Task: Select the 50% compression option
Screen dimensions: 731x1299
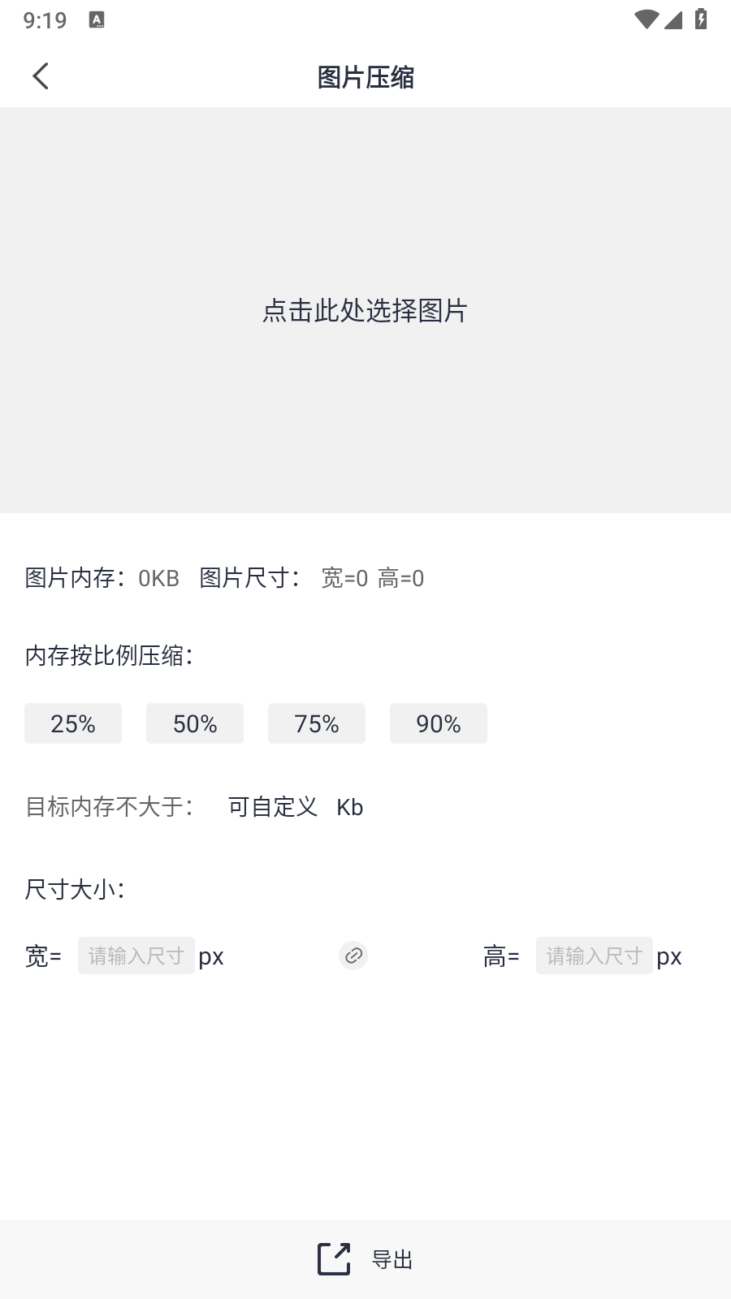Action: coord(195,723)
